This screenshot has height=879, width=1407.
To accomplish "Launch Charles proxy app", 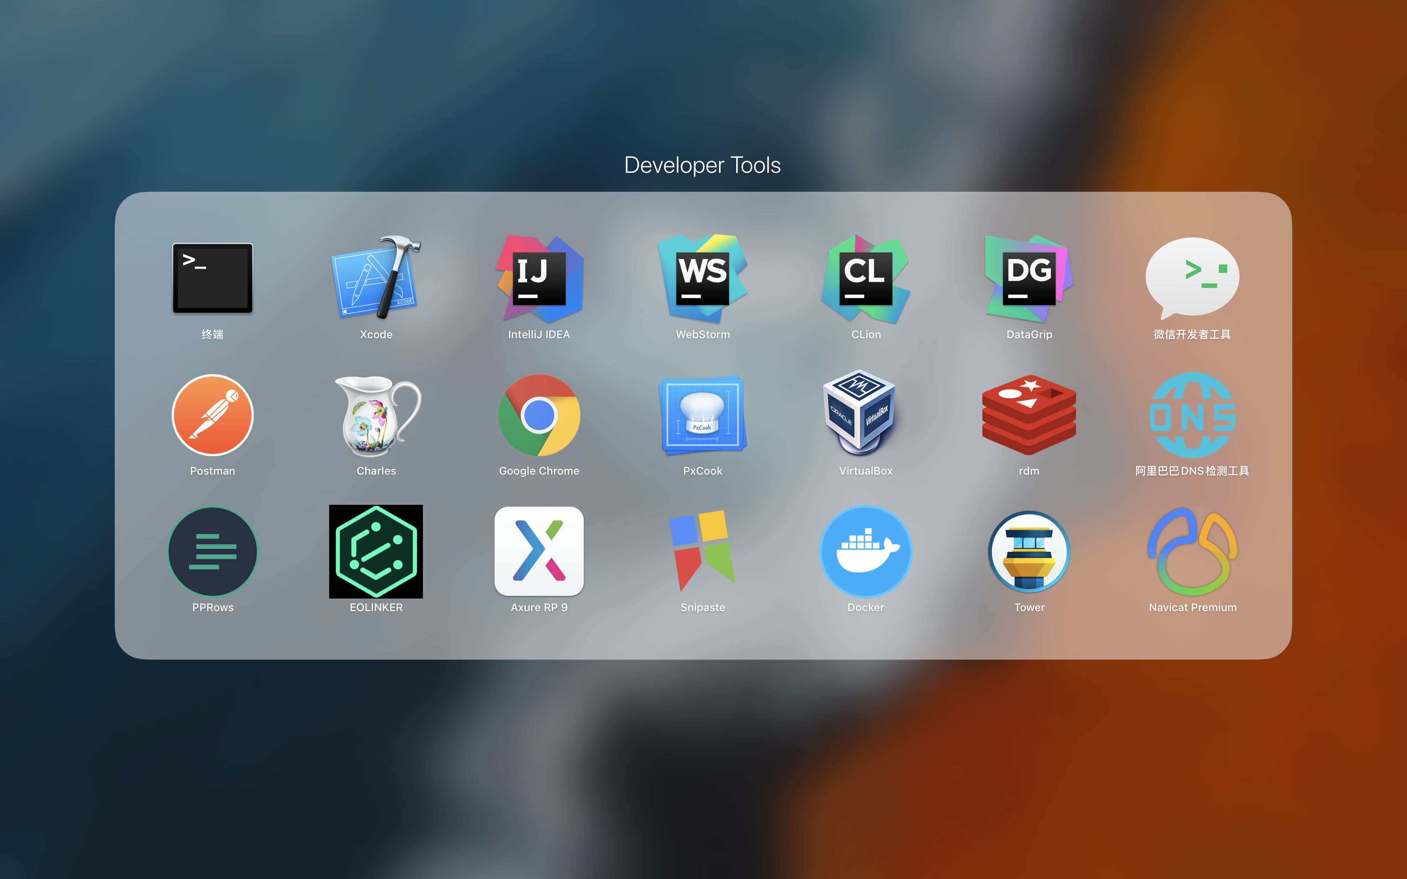I will click(376, 415).
